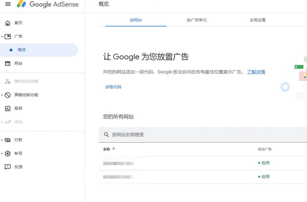
Task: Open 网站 in the sidebar
Action: (18, 63)
